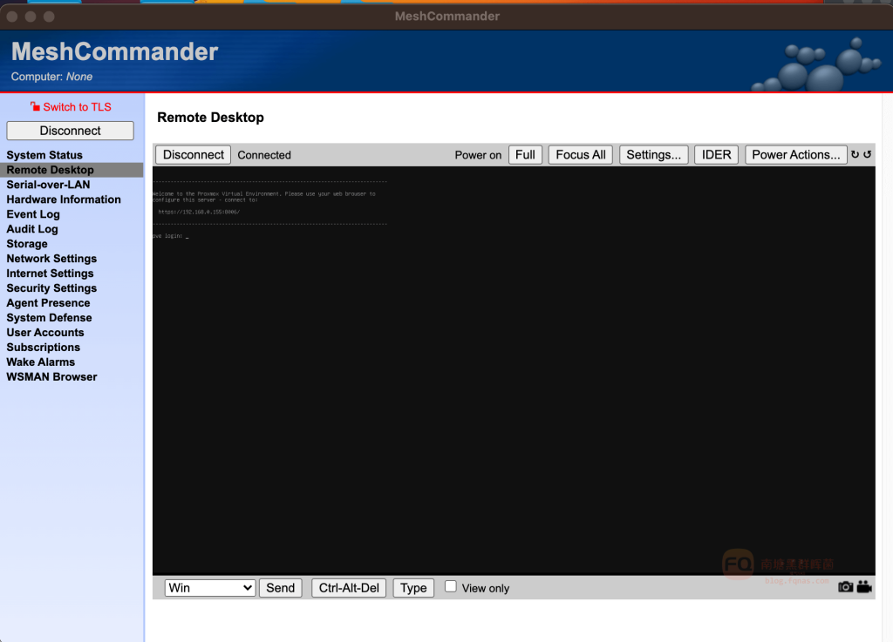Open remote desktop Settings dialog

[x=653, y=155]
